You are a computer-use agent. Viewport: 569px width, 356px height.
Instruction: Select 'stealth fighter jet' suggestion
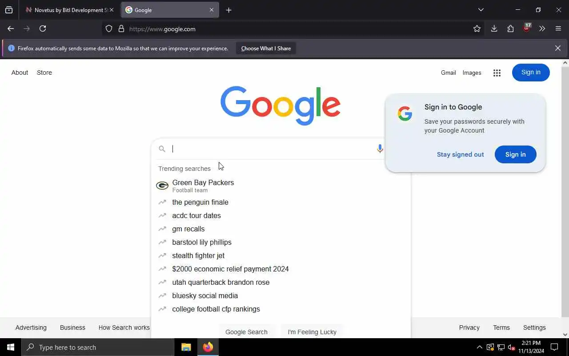point(281,255)
